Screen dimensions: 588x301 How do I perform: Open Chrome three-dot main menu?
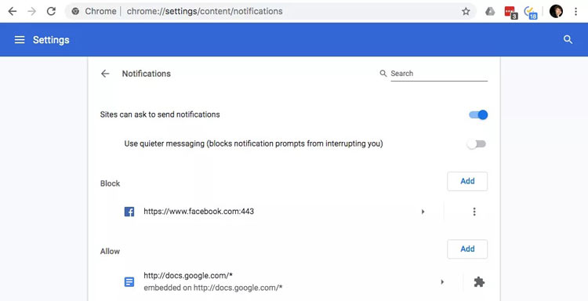tap(575, 12)
